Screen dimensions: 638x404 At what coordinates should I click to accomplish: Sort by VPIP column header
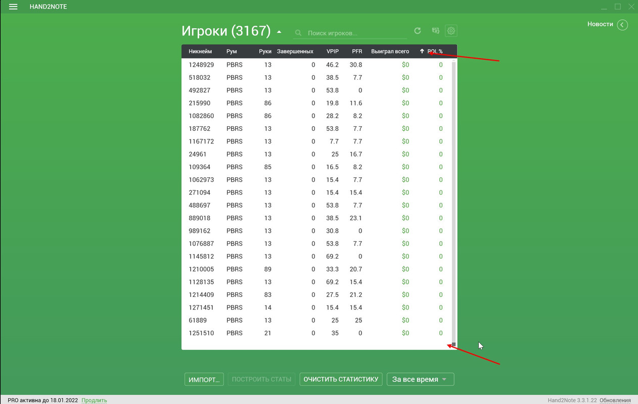333,52
